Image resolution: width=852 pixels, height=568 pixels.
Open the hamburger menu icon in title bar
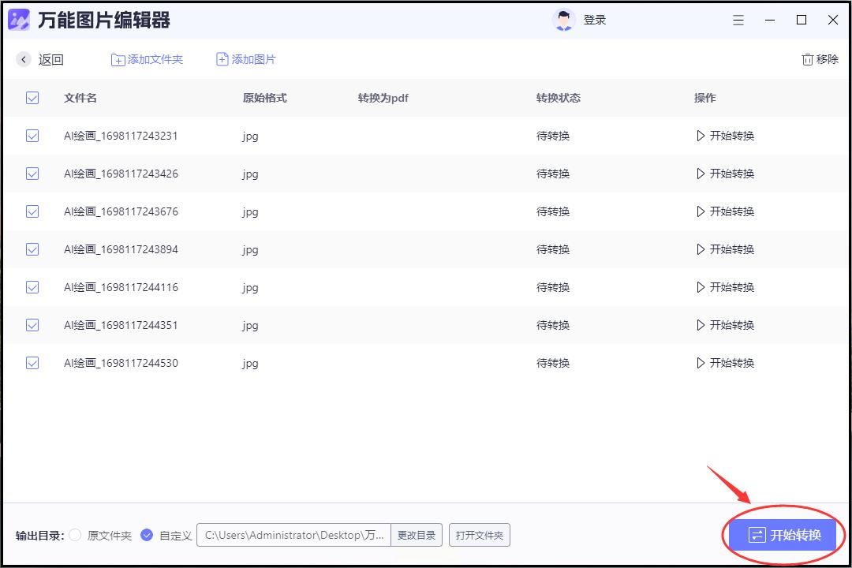coord(738,20)
